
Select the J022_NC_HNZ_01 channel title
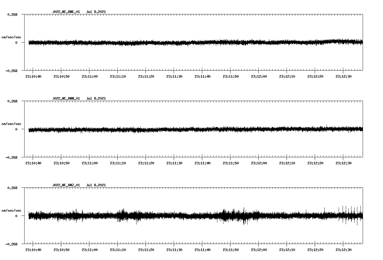click(66, 185)
